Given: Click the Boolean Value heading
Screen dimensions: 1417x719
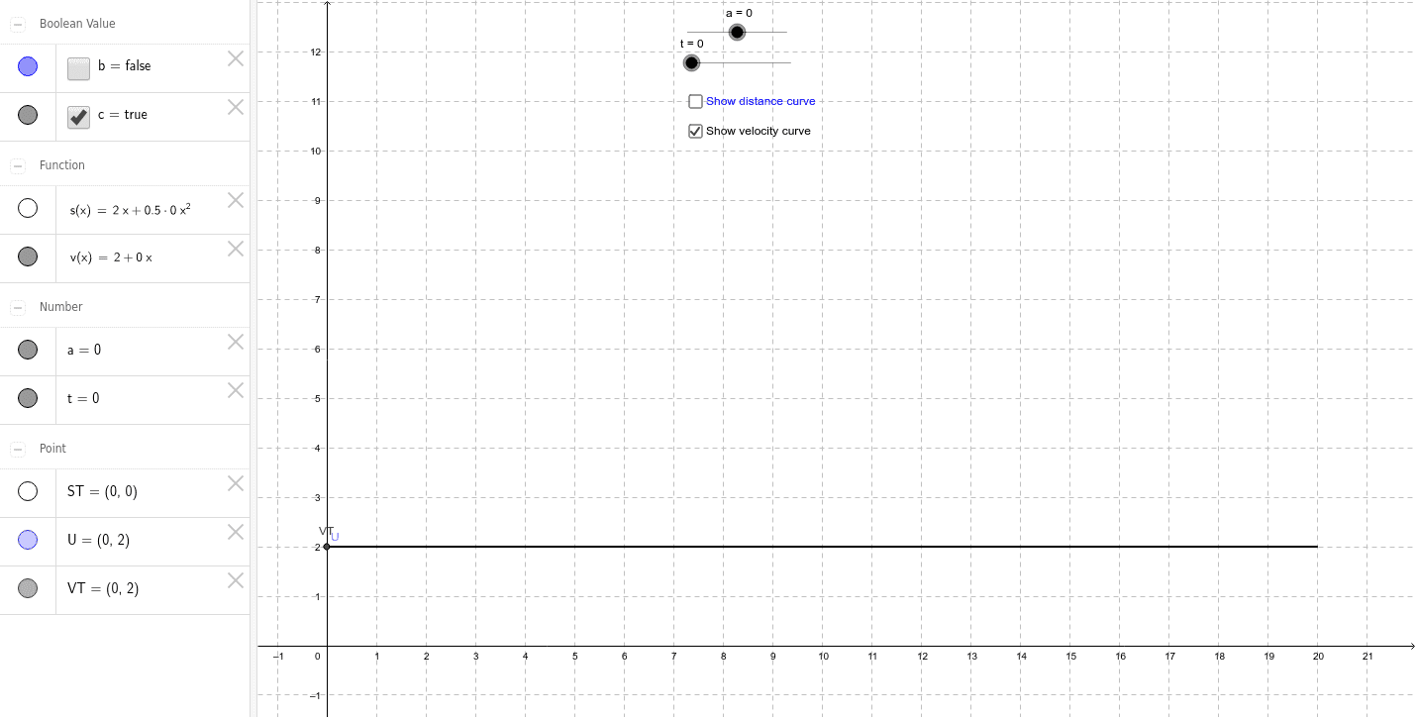Looking at the screenshot, I should [x=77, y=24].
